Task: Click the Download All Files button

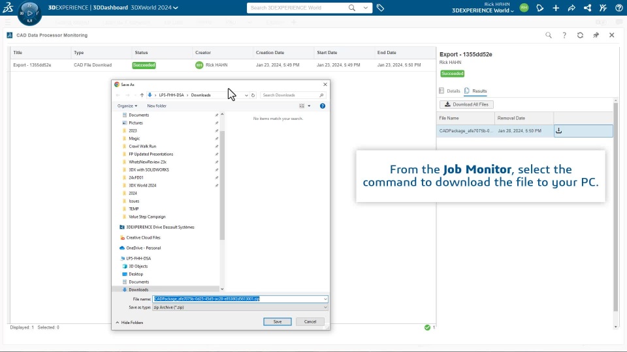Action: [466, 104]
